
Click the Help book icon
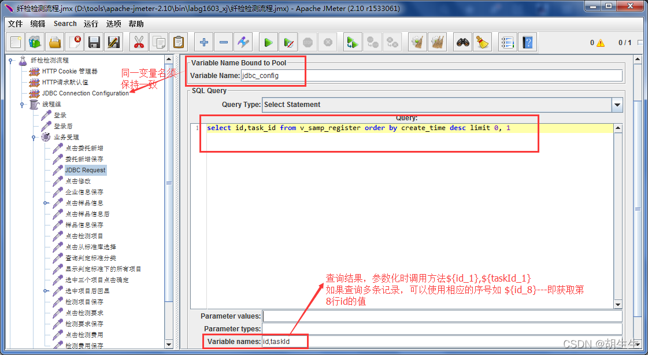click(x=527, y=42)
